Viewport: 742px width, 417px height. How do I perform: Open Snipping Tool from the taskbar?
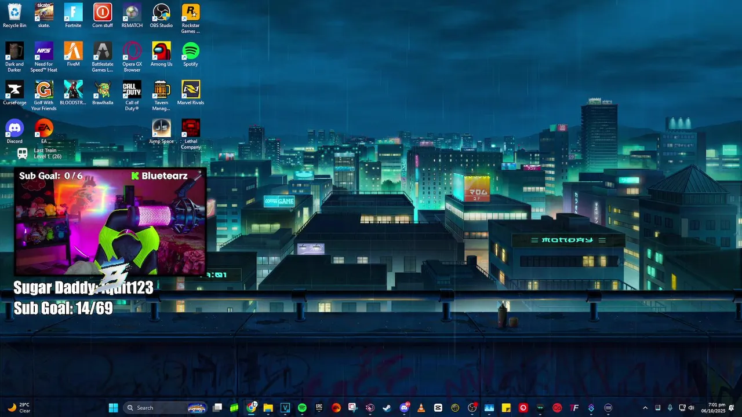tap(352, 408)
